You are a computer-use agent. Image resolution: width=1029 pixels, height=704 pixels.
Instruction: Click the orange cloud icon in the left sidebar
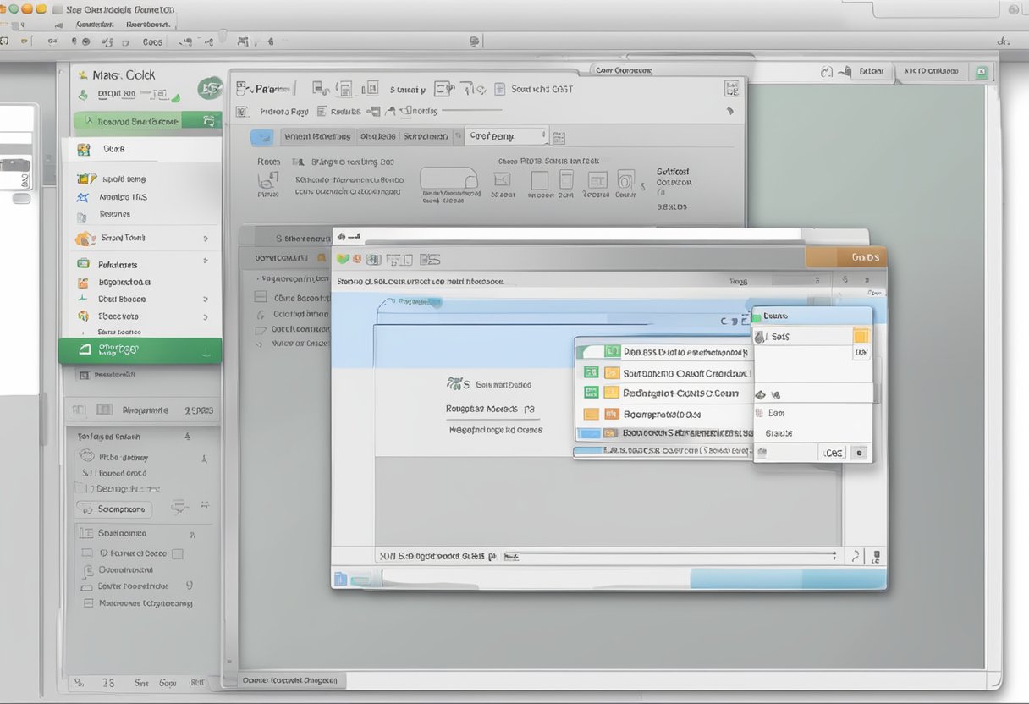coord(84,239)
